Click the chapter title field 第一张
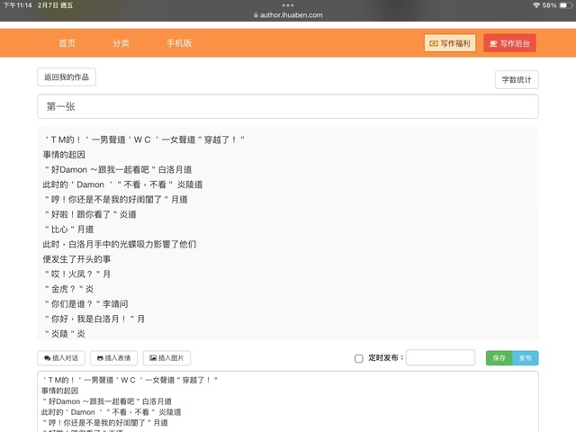This screenshot has height=432, width=576. [x=288, y=106]
